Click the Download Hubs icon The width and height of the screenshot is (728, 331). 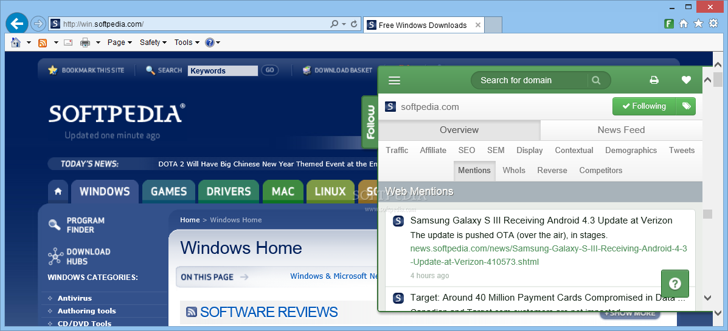[55, 256]
